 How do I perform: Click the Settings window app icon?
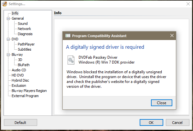[x=5, y=4]
